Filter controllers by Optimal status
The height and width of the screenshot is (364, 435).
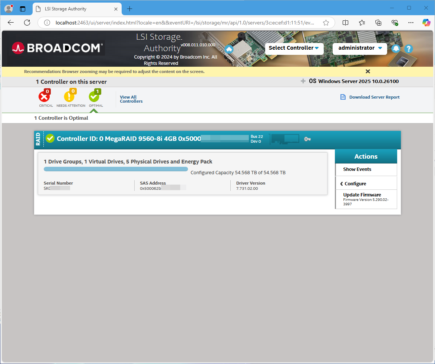point(96,98)
